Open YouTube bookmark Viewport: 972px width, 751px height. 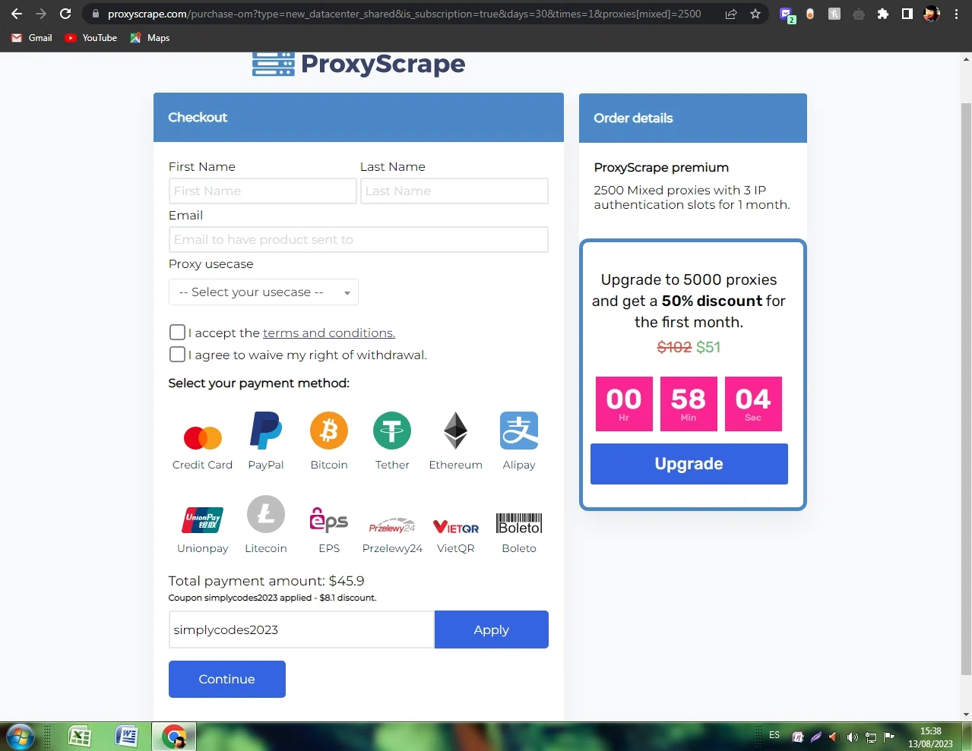tap(91, 38)
